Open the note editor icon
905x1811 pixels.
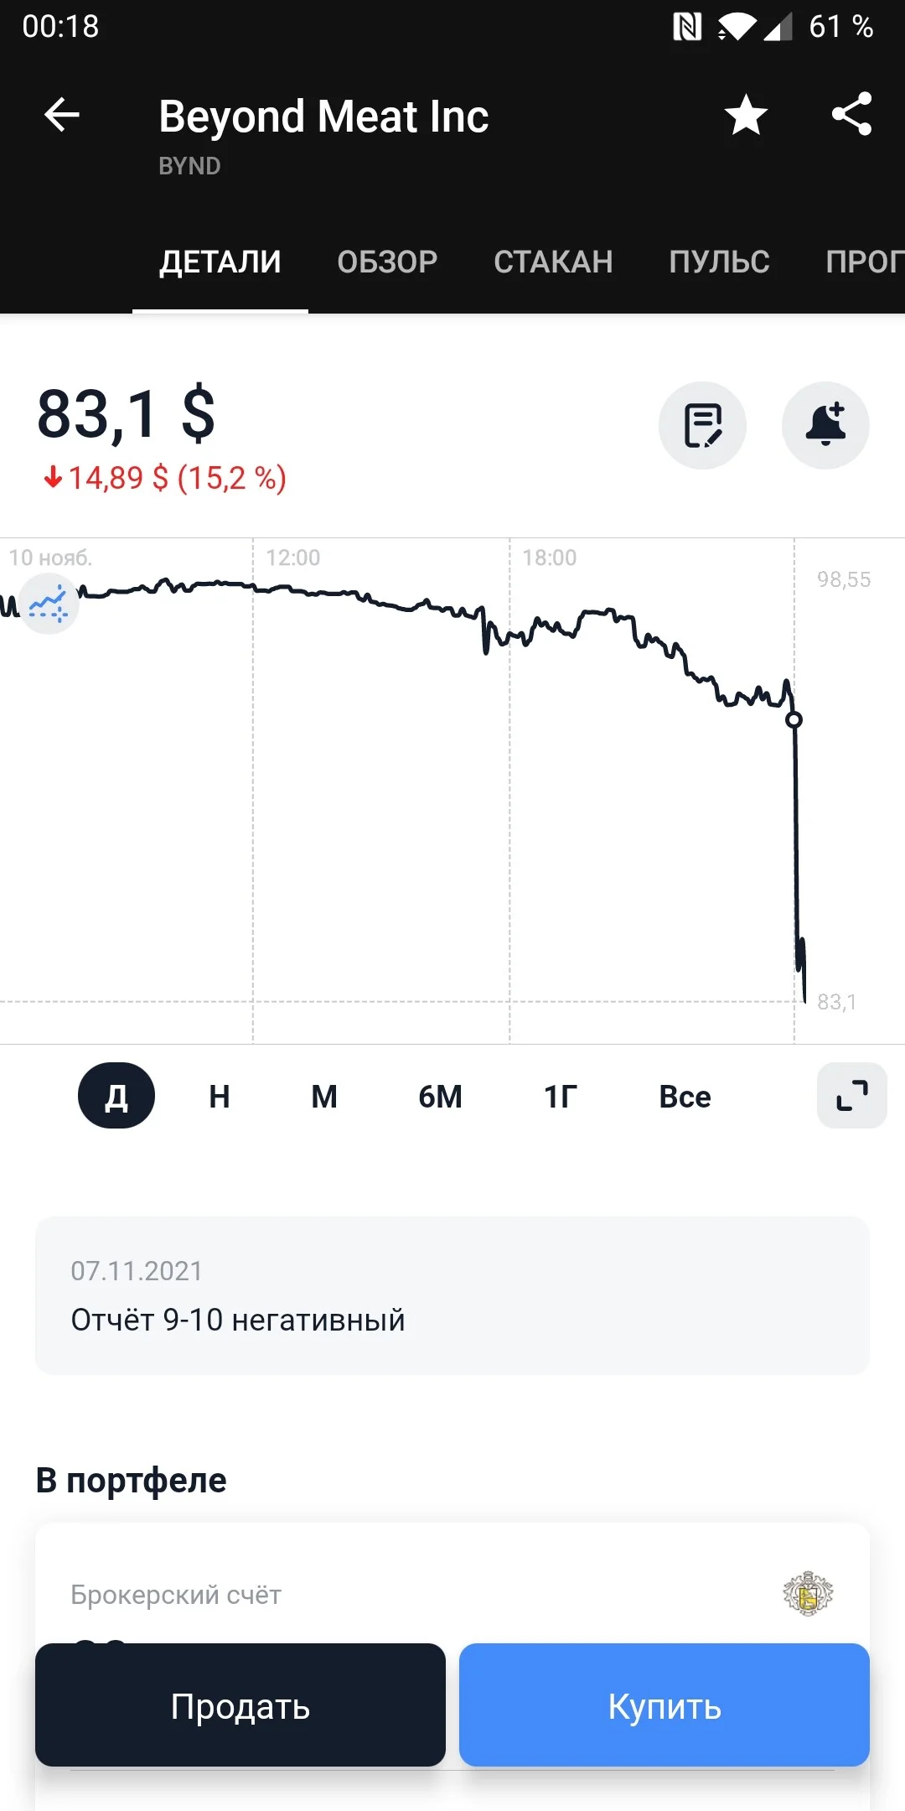tap(702, 425)
